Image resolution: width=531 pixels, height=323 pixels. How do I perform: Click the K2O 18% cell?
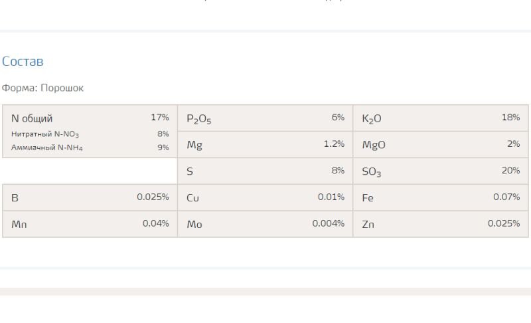tap(441, 118)
